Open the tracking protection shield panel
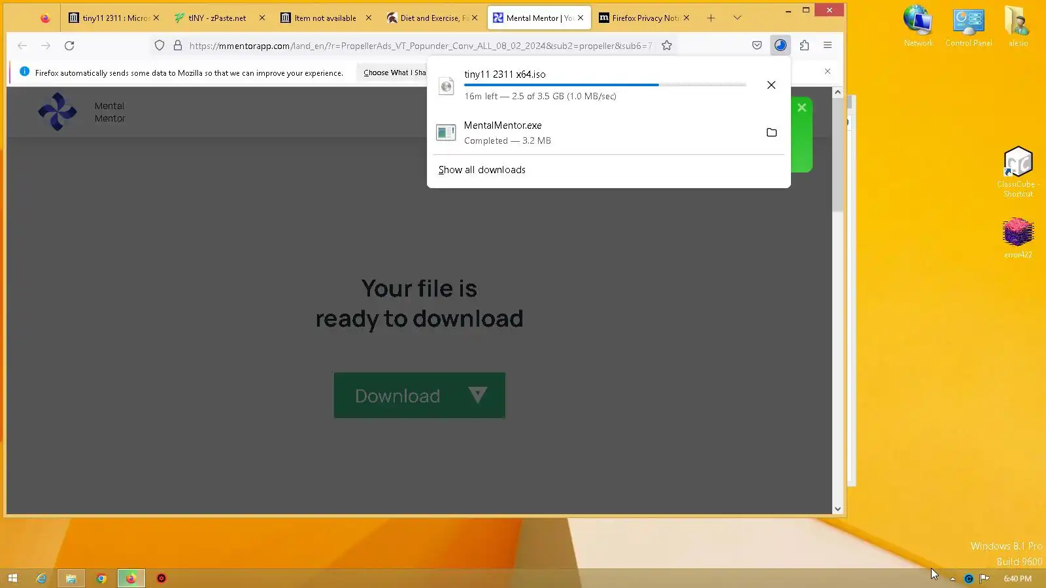This screenshot has height=588, width=1046. pyautogui.click(x=160, y=46)
